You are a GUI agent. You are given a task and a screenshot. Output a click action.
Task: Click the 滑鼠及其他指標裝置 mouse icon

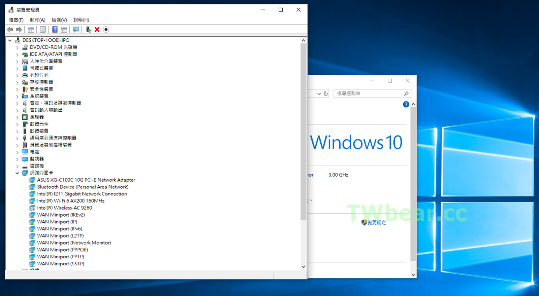[x=25, y=145]
